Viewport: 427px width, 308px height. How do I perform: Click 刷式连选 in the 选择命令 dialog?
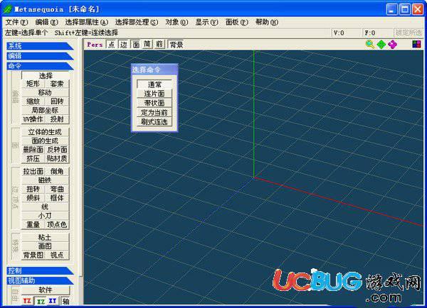(x=154, y=121)
